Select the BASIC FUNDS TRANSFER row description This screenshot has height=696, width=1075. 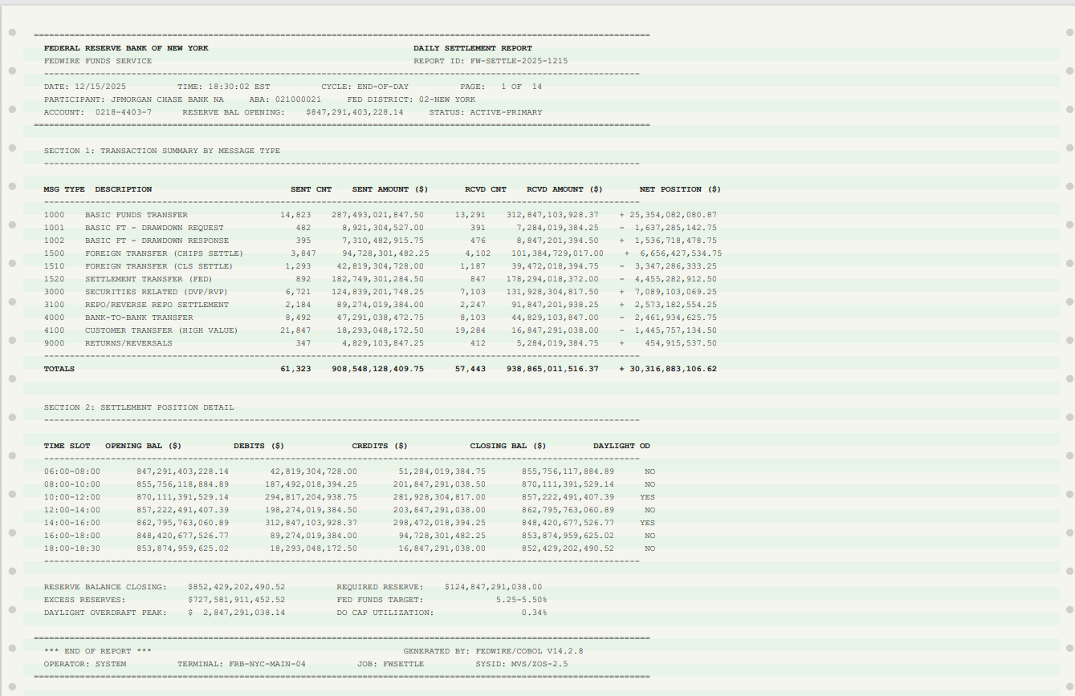tap(136, 215)
